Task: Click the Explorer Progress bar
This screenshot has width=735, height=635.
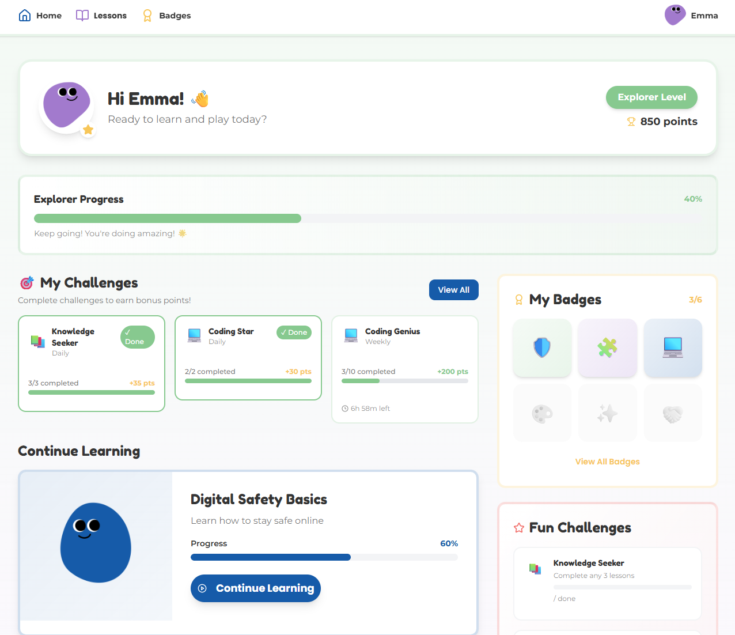Action: pyautogui.click(x=369, y=218)
